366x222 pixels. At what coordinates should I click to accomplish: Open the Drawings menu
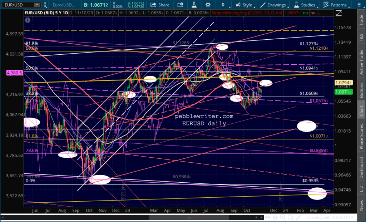(273, 5)
